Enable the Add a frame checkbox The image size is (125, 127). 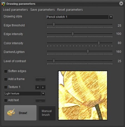(6, 79)
